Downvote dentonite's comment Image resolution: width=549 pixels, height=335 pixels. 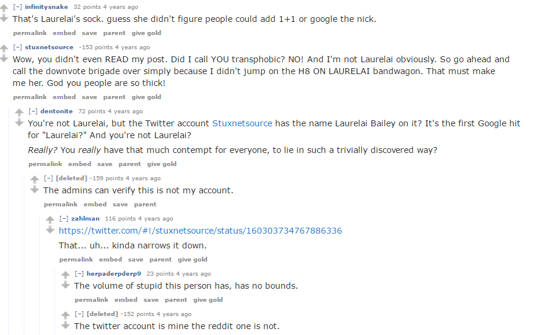19,122
